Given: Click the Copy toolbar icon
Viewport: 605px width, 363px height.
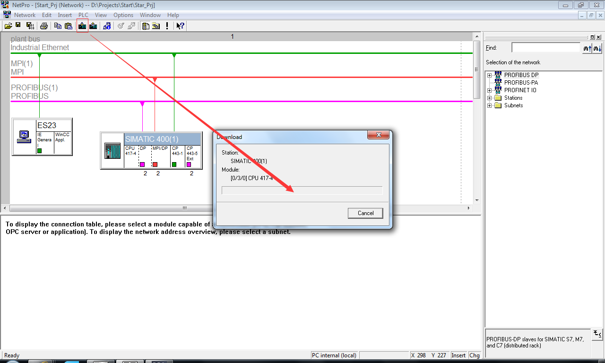Looking at the screenshot, I should coord(58,26).
